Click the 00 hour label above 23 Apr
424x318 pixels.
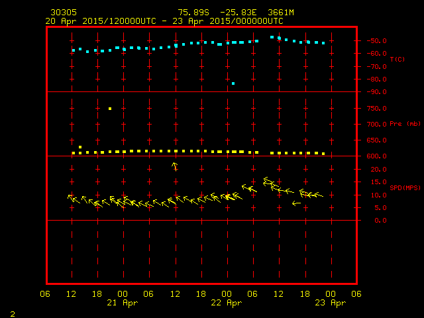coord(331,294)
